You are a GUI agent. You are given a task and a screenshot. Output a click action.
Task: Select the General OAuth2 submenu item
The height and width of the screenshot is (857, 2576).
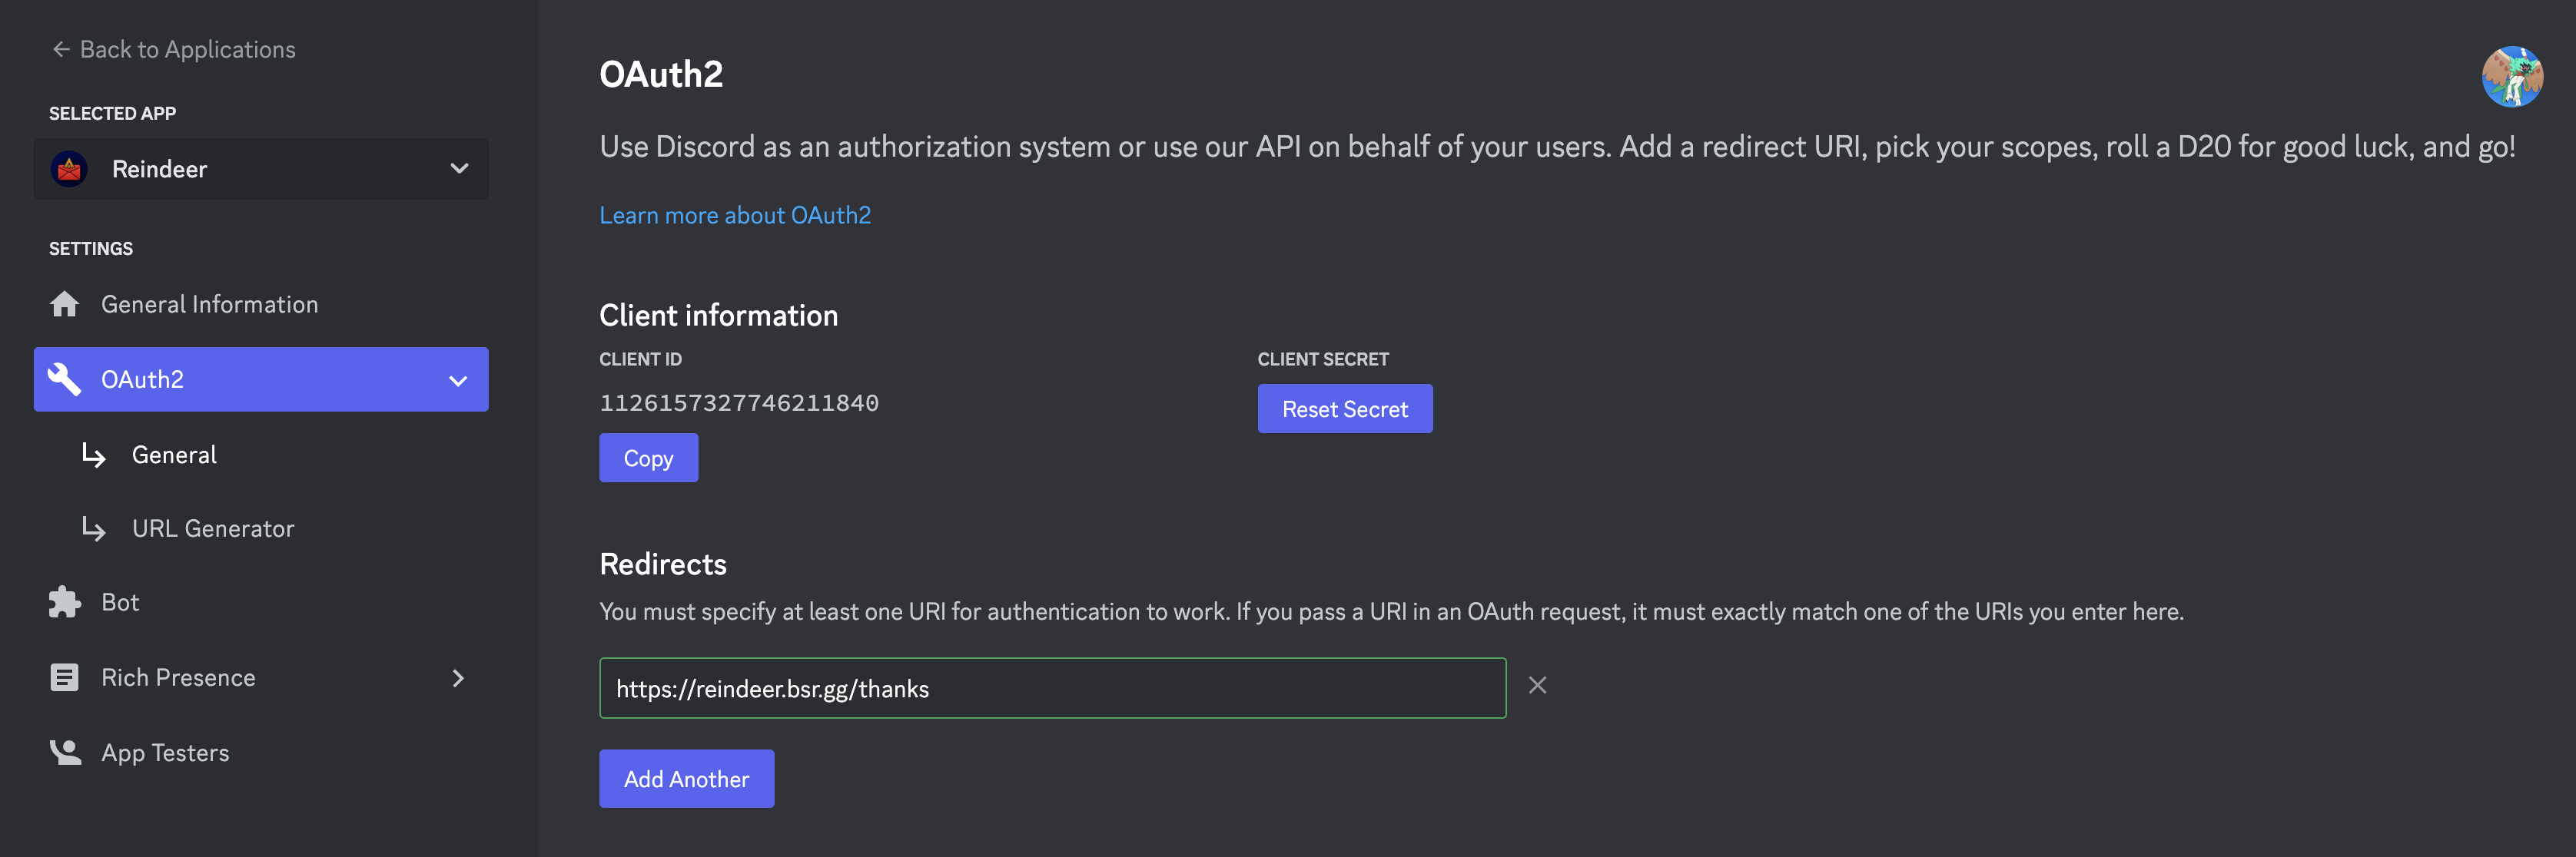point(172,453)
